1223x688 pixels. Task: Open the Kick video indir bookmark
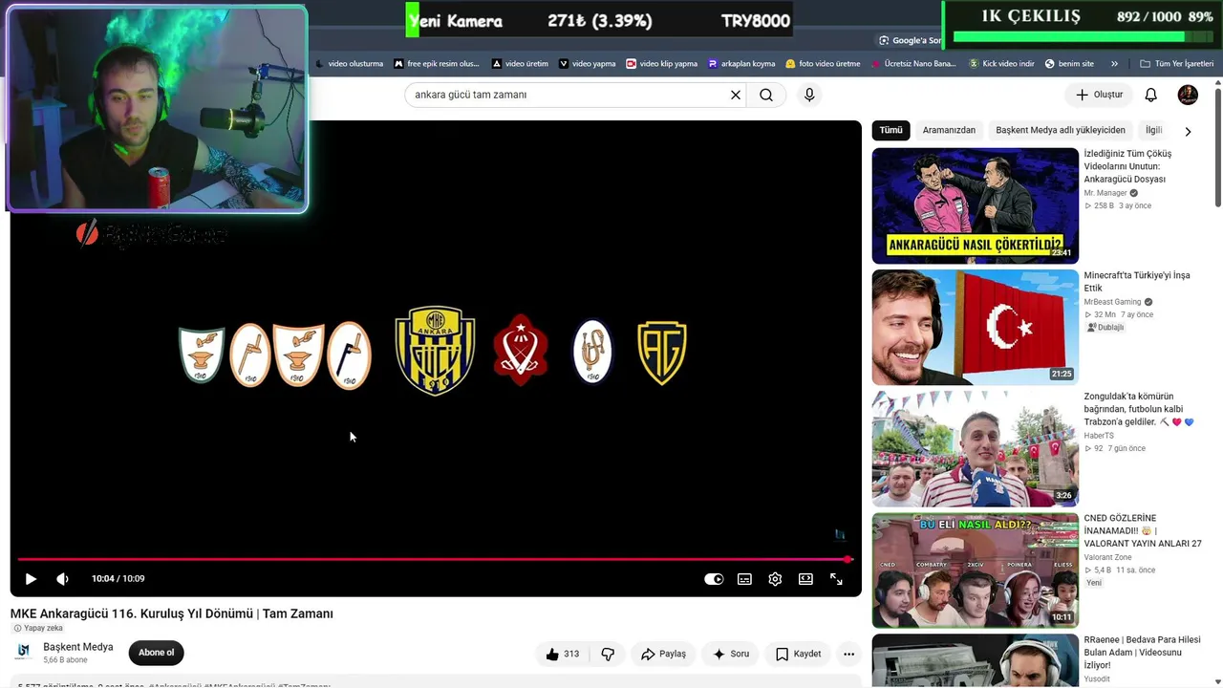[1001, 64]
